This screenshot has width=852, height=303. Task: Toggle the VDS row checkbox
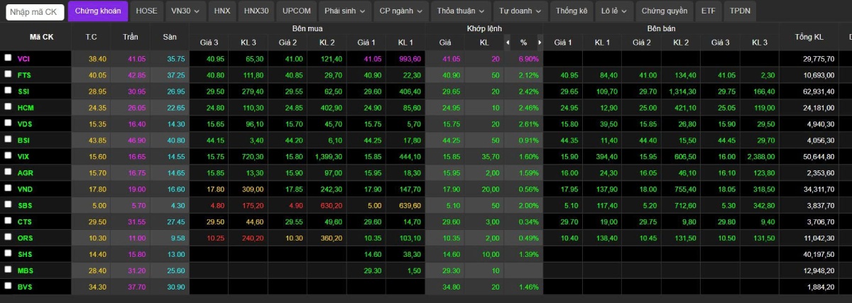pyautogui.click(x=8, y=123)
